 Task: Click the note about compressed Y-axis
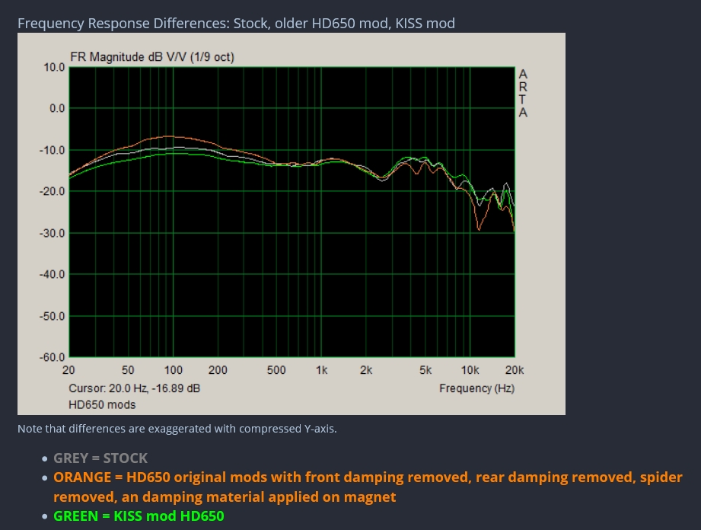click(177, 429)
